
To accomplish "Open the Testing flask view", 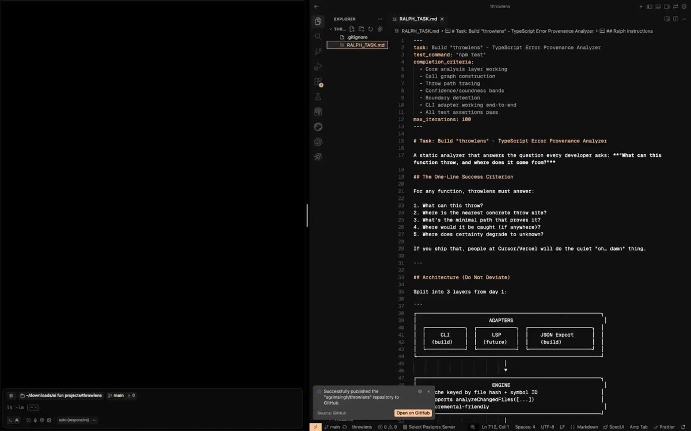I will pyautogui.click(x=318, y=97).
